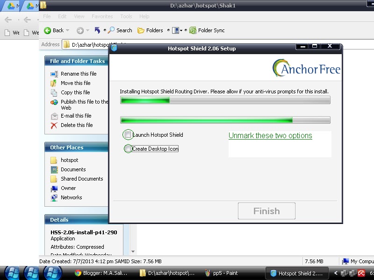
Task: Click the Explorer address bar field
Action: [86, 44]
